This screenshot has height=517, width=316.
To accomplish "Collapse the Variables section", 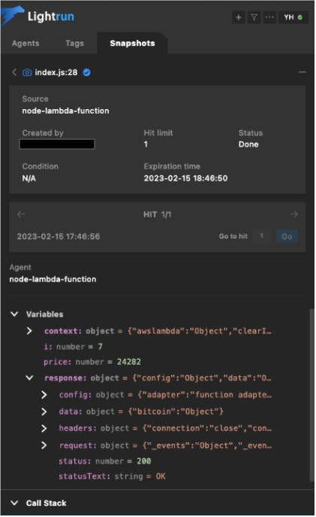I will [14, 315].
